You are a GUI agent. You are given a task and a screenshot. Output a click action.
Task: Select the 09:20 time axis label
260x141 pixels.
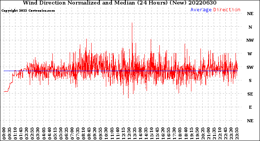click(x=95, y=133)
